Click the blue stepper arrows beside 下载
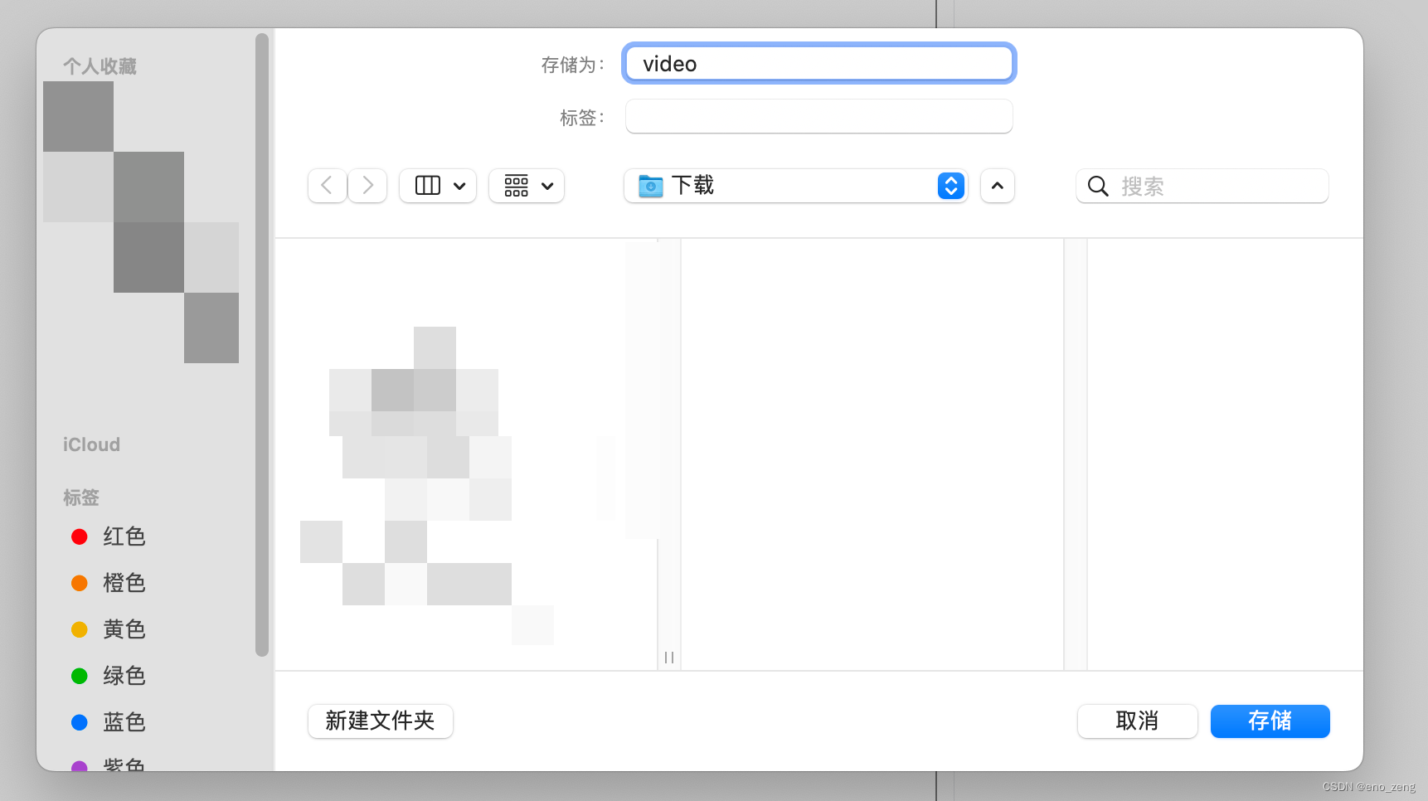The image size is (1428, 801). [x=951, y=186]
